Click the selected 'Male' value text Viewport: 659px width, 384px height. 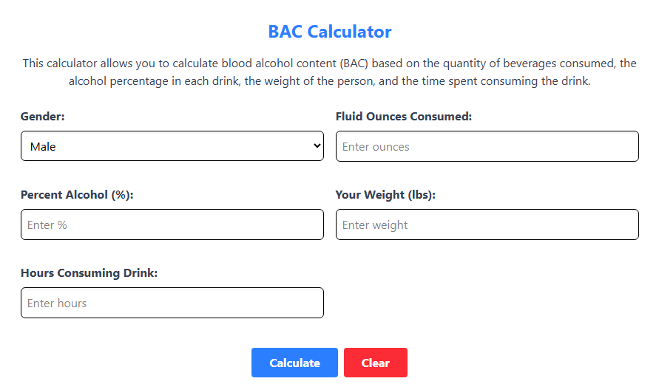tap(44, 147)
